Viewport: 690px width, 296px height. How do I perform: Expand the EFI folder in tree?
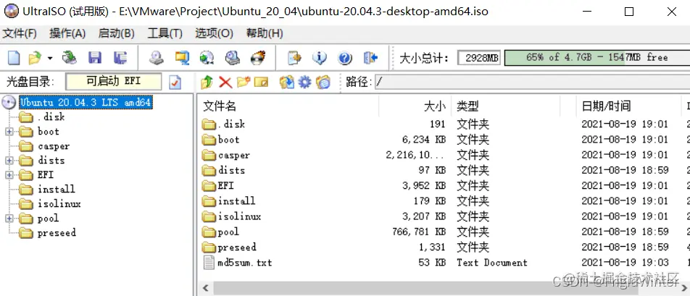(x=9, y=175)
